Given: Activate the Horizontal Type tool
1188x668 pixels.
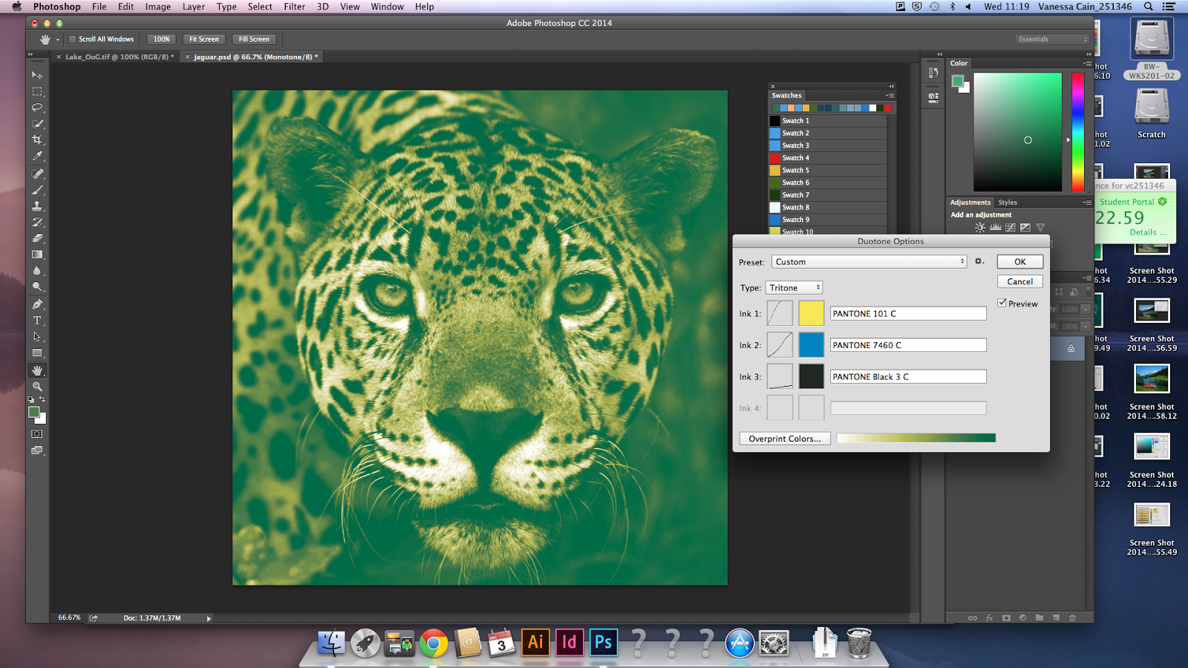Looking at the screenshot, I should point(37,321).
